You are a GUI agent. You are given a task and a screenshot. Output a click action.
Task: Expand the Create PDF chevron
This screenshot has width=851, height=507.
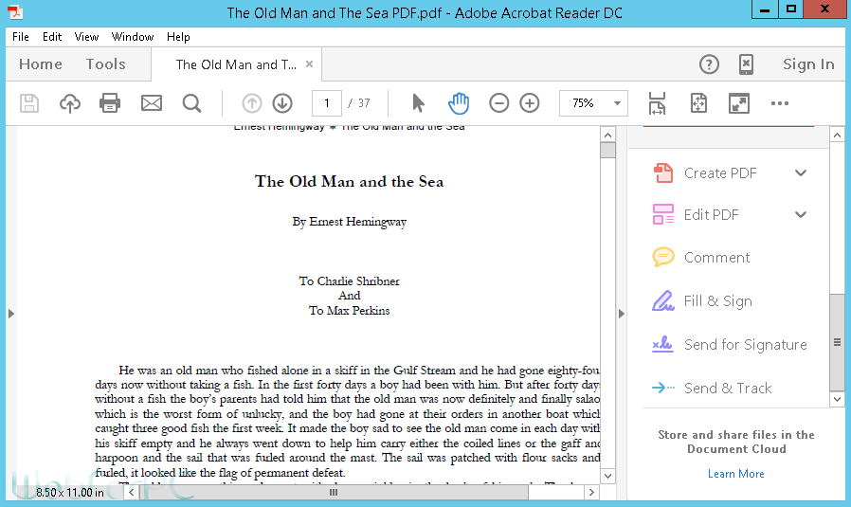[801, 173]
